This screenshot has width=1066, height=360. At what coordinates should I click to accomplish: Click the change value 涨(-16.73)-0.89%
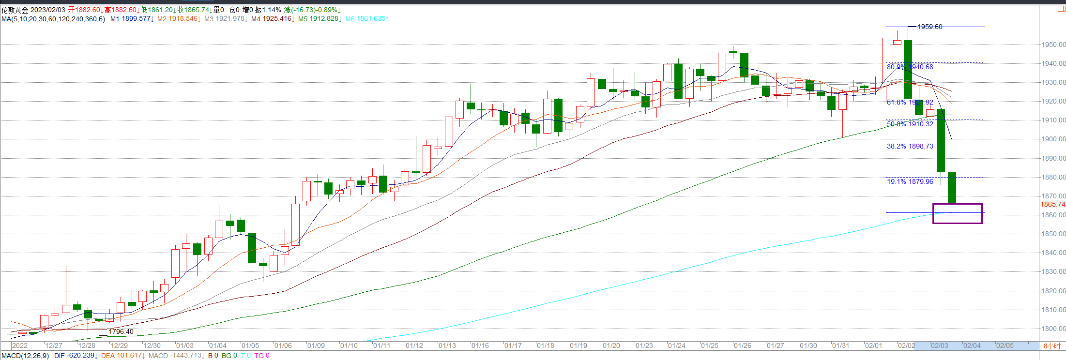pos(313,10)
